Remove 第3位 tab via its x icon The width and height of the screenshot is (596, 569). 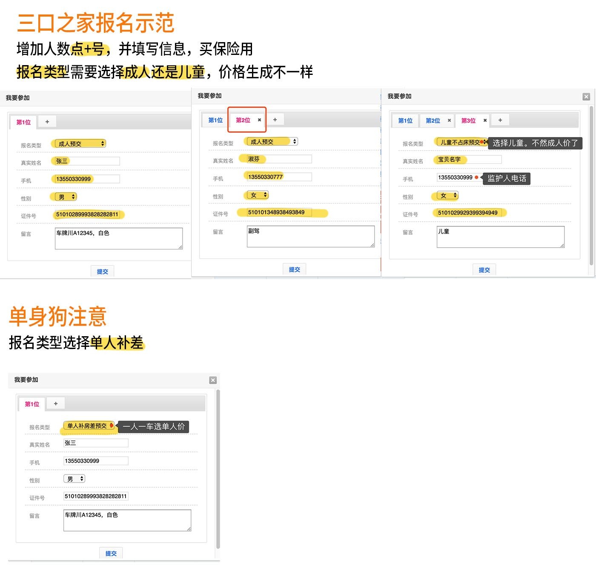(485, 120)
